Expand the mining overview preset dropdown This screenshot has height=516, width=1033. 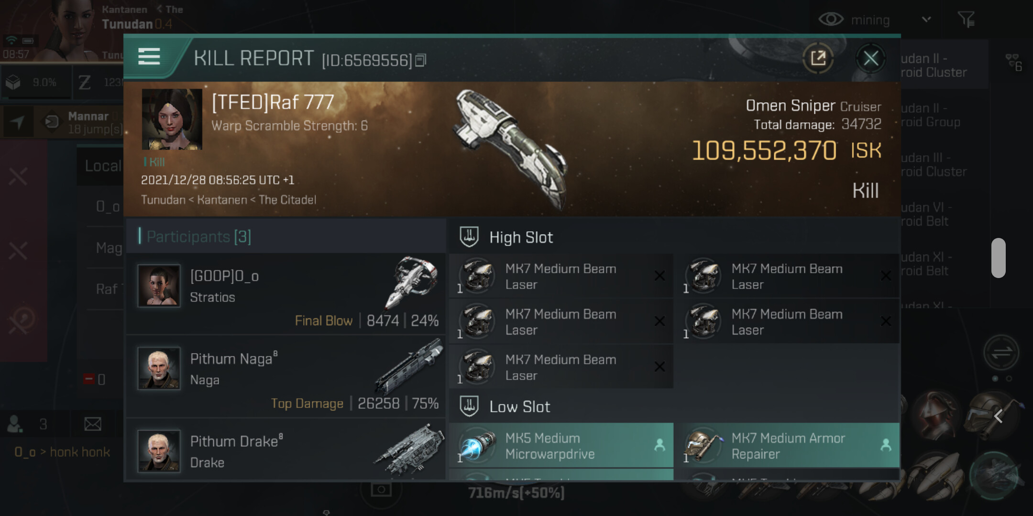pyautogui.click(x=926, y=20)
